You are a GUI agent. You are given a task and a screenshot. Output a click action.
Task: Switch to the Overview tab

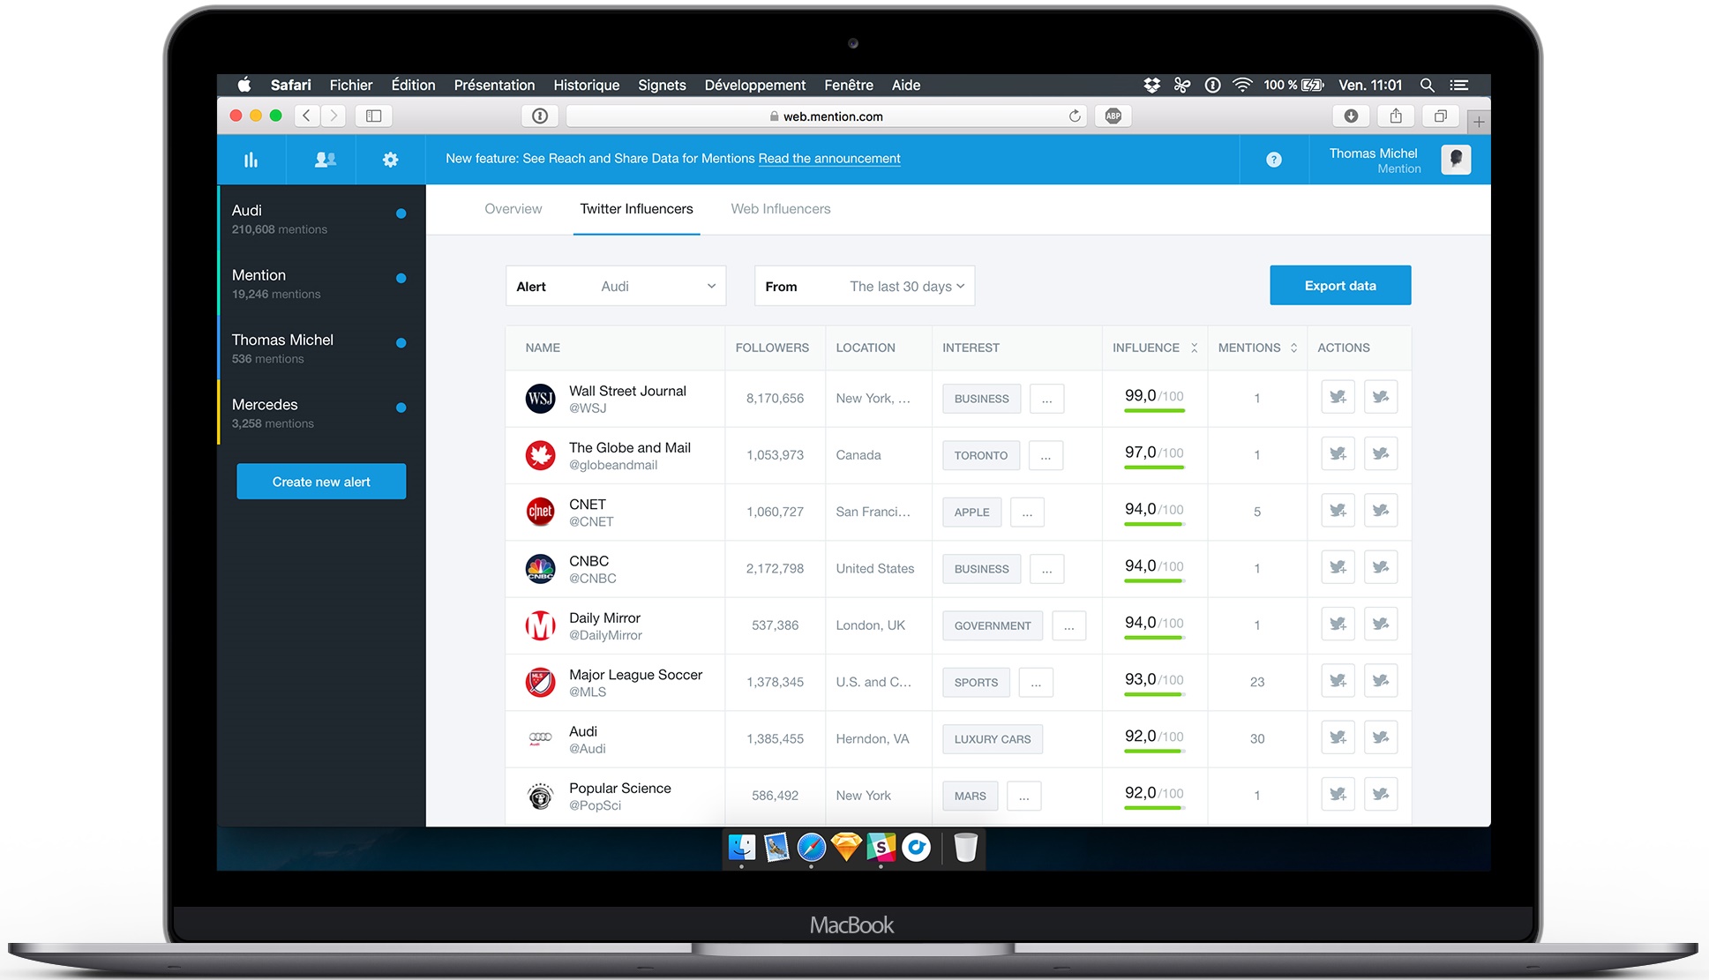click(513, 209)
